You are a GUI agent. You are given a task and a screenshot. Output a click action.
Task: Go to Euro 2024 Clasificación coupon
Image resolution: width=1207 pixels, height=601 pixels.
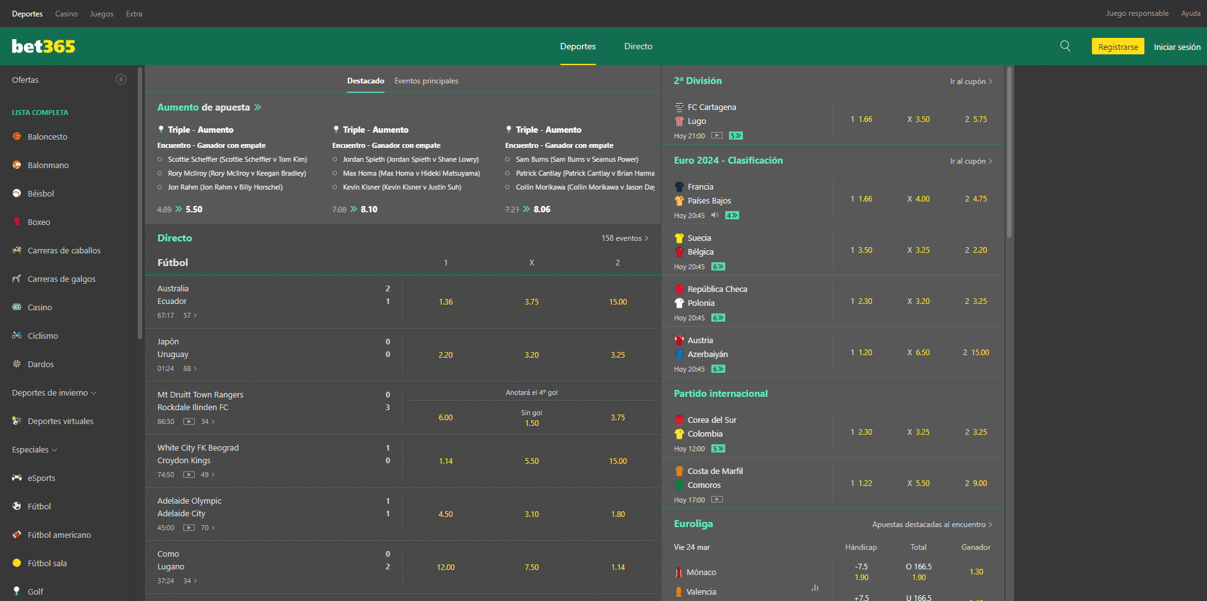click(971, 161)
